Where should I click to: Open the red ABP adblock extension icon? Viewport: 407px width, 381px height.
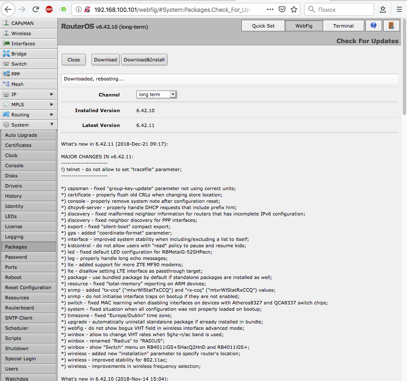(x=49, y=10)
